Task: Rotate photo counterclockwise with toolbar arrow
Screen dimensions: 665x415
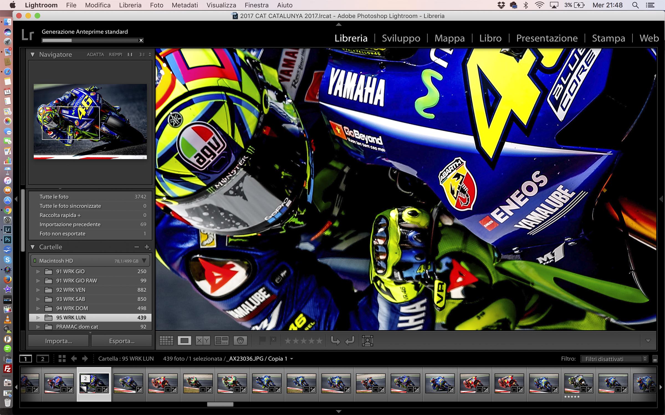Action: click(x=335, y=341)
